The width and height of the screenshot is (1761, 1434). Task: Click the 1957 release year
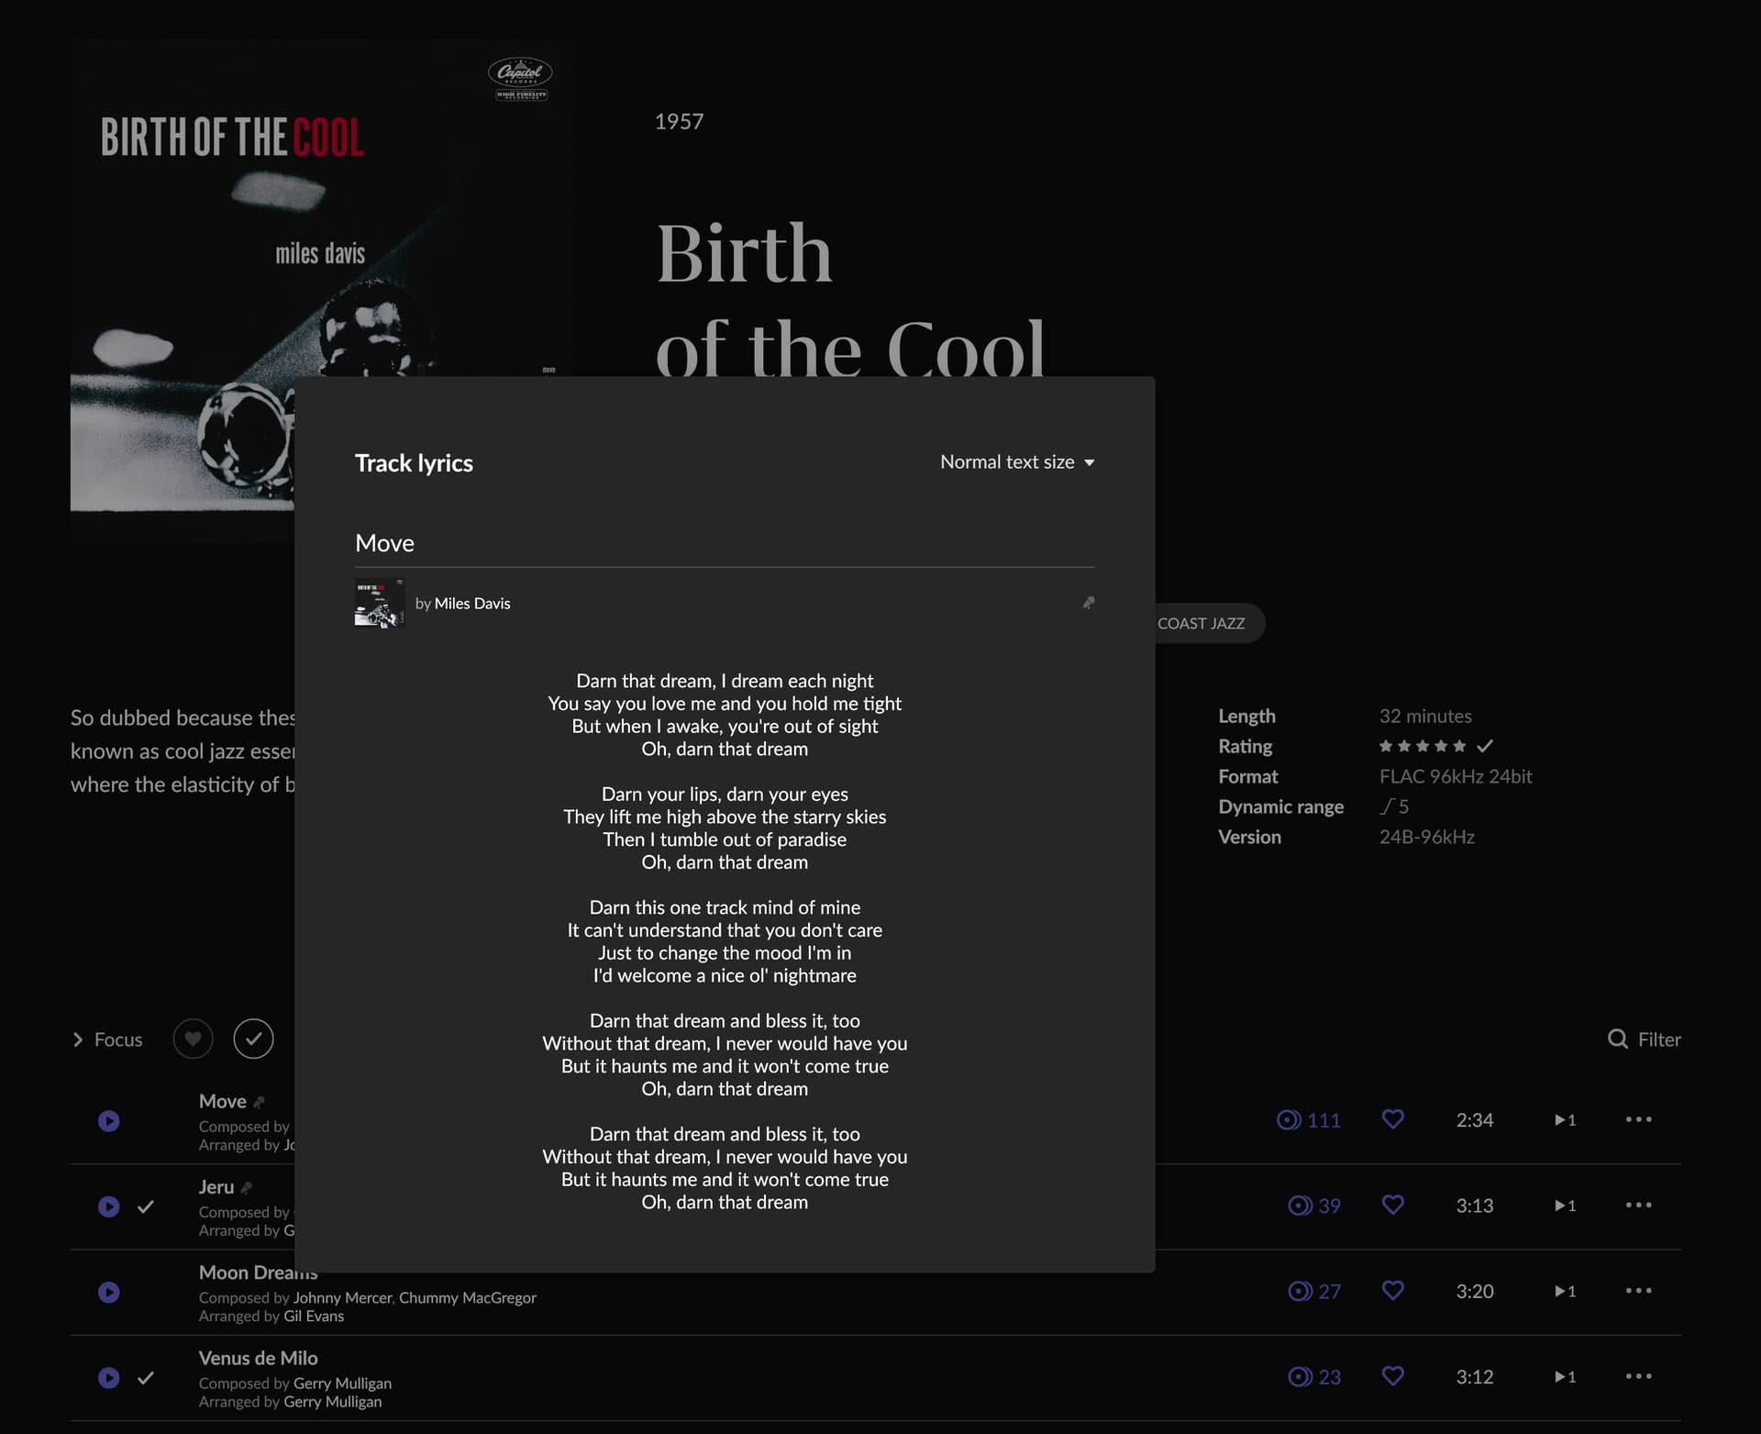(x=679, y=121)
